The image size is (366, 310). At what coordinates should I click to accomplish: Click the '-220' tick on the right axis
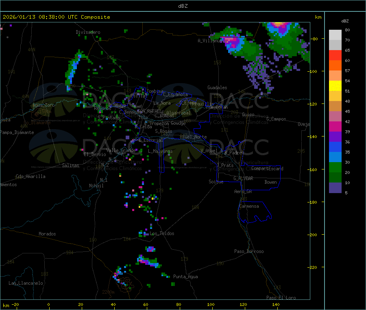[313, 267]
